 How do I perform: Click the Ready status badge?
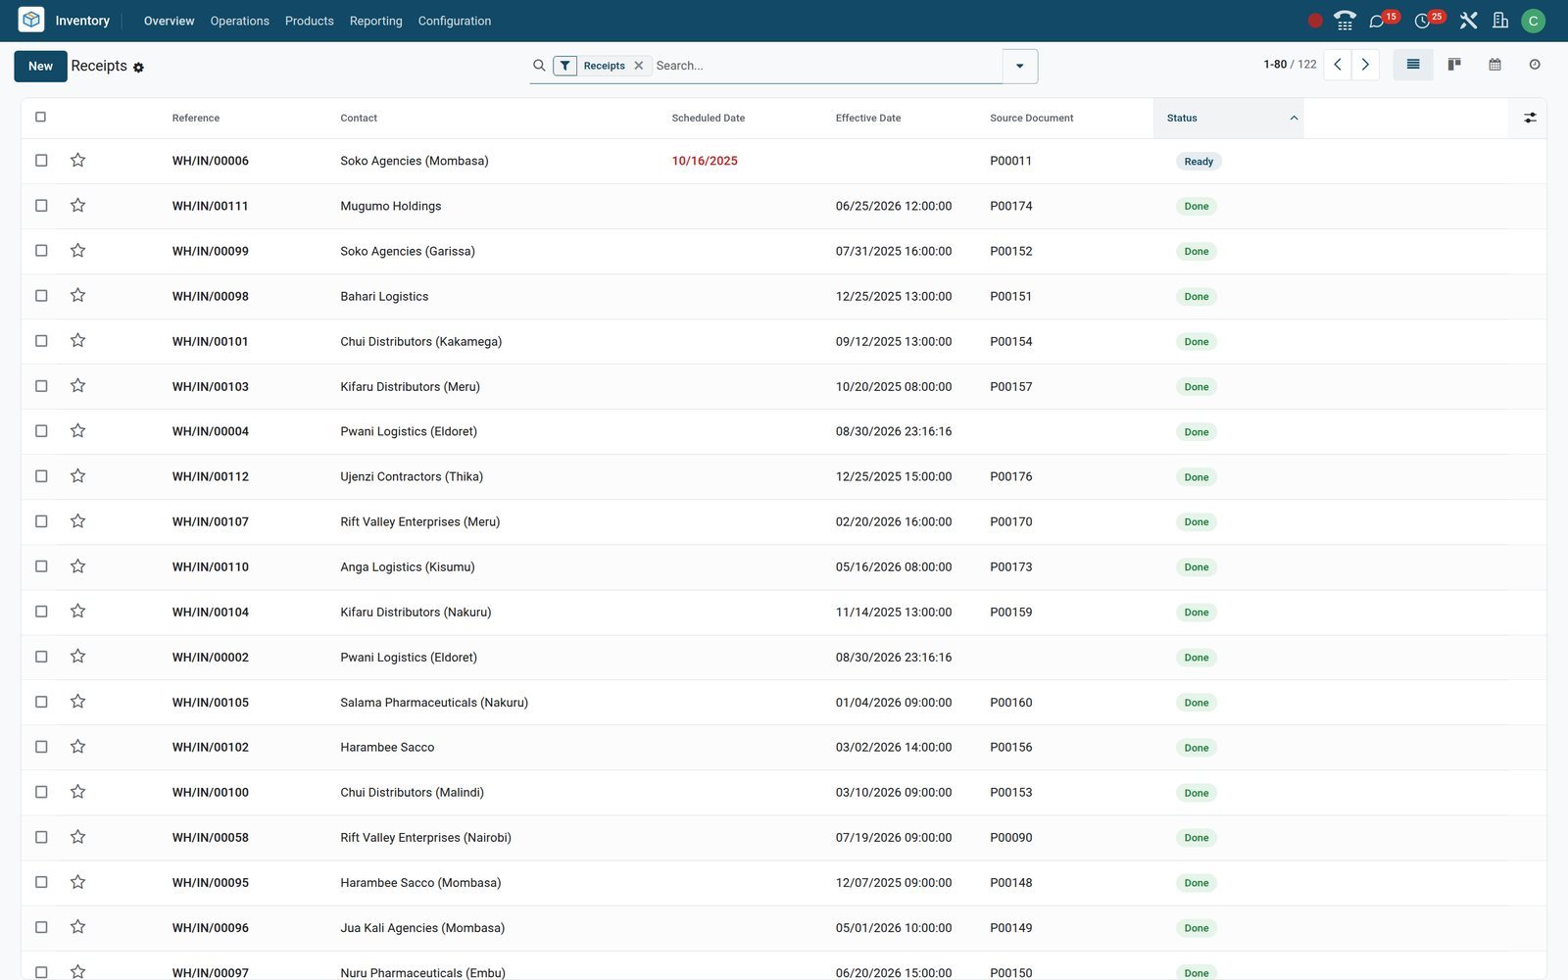pos(1199,162)
